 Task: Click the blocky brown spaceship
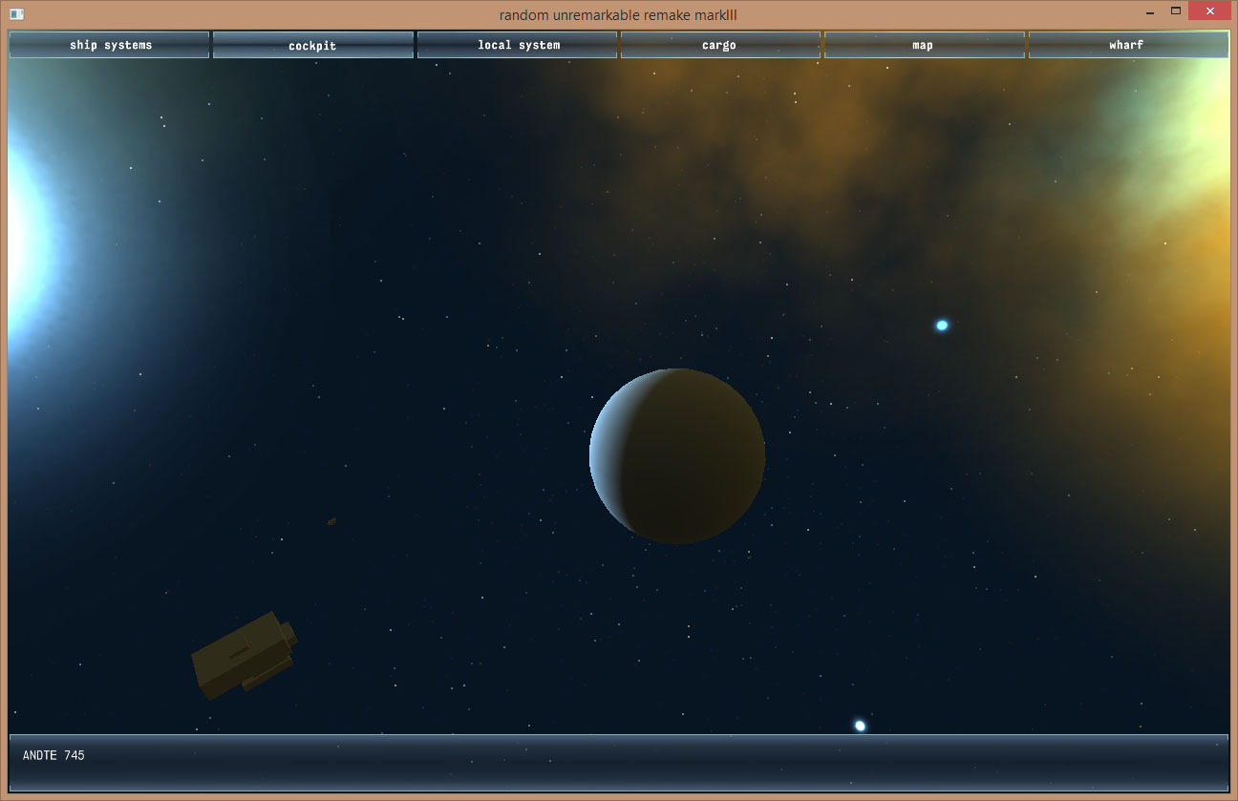pyautogui.click(x=245, y=655)
